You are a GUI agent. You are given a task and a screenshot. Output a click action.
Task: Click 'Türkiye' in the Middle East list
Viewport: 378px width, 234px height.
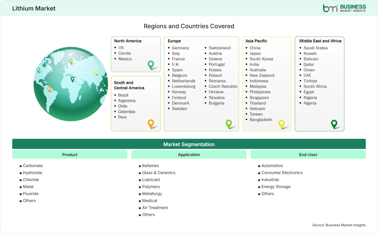pyautogui.click(x=310, y=81)
